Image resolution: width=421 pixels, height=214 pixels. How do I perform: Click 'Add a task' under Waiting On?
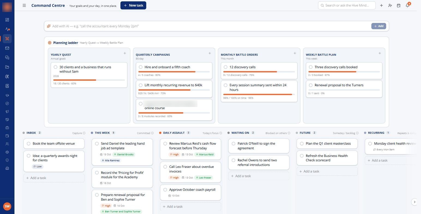coord(259,176)
